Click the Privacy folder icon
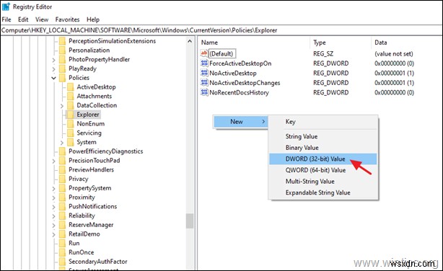Image resolution: width=443 pixels, height=271 pixels. 63,179
